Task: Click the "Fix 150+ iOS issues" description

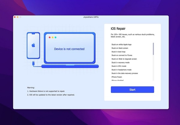Action: tap(133, 35)
